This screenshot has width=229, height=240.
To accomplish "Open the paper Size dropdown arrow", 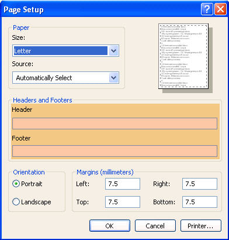I will click(x=113, y=51).
